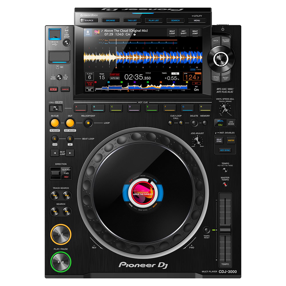Tap BEAT JUMP on the touchscreen
This screenshot has width=286, height=286.
tap(195, 32)
